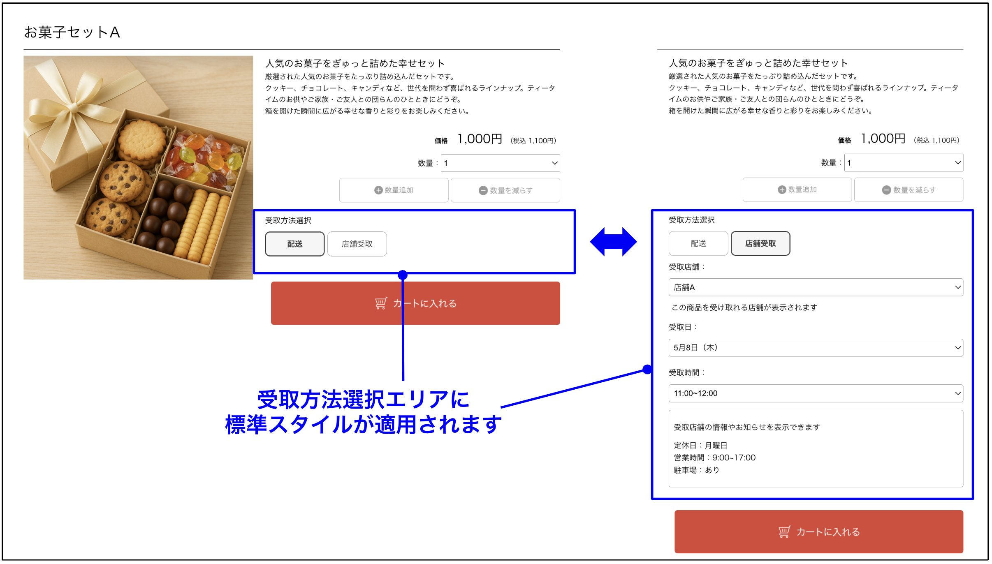Click the sweets gift box product image
Image resolution: width=992 pixels, height=564 pixels.
[x=138, y=168]
